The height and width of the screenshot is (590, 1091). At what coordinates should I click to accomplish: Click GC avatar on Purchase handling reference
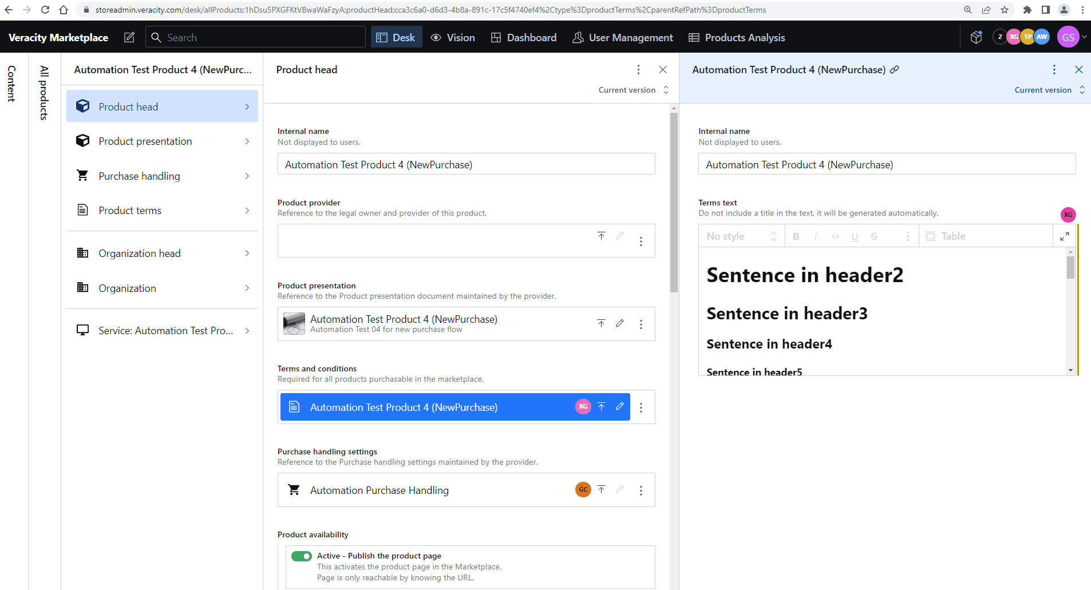pyautogui.click(x=583, y=489)
